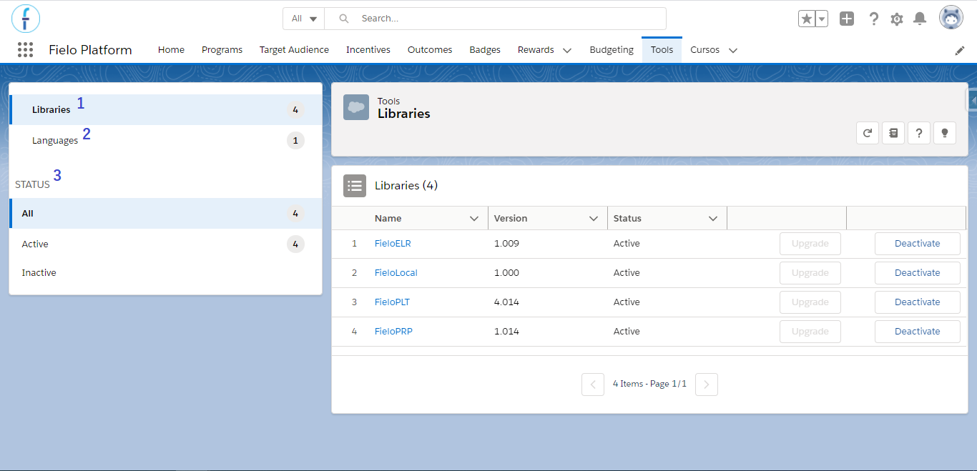Viewport: 977px width, 471px height.
Task: Click Upgrade for FieloPLT
Action: (x=810, y=302)
